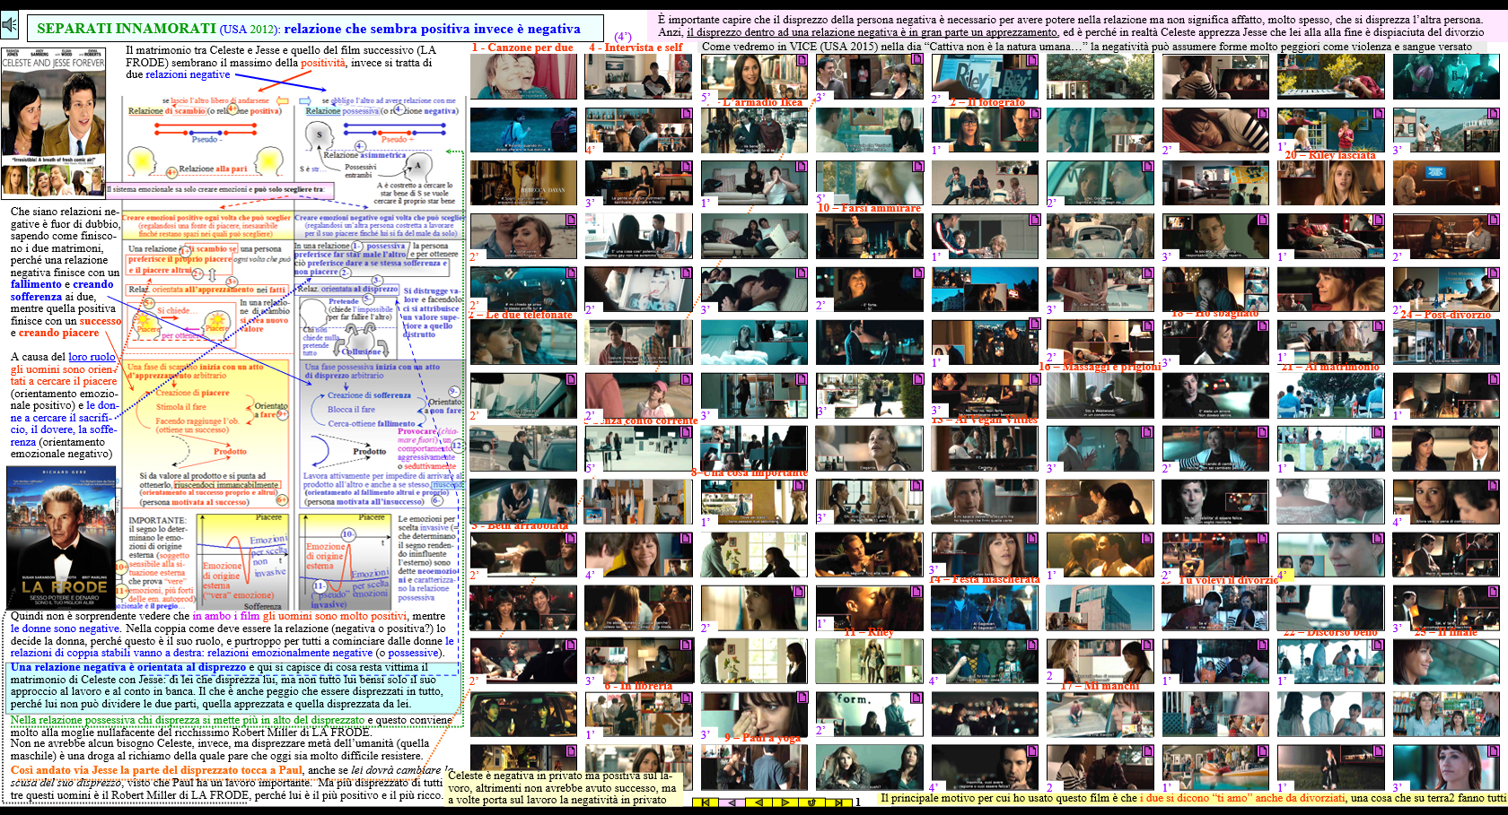The height and width of the screenshot is (815, 1508).
Task: Go to previous slide yellow arrow
Action: (759, 802)
